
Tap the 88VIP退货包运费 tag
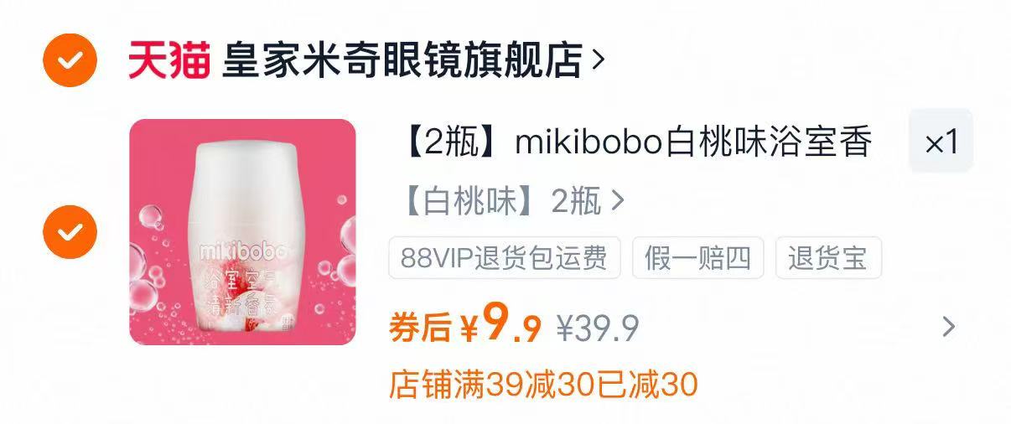click(x=505, y=258)
